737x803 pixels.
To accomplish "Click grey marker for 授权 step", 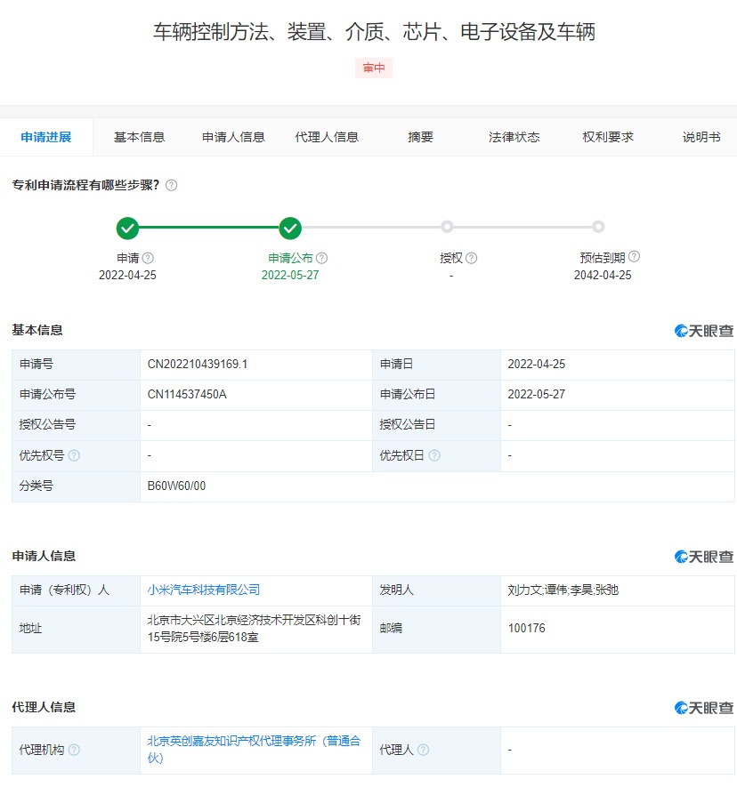I will [x=447, y=227].
